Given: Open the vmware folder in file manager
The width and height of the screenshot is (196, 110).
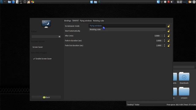Looking at the screenshot, I should pos(184,93).
